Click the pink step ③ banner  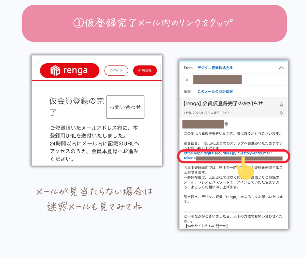coord(154,23)
